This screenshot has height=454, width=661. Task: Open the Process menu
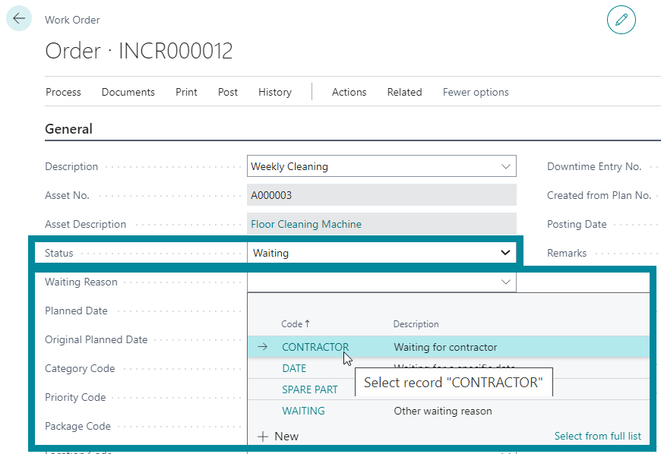[x=63, y=92]
